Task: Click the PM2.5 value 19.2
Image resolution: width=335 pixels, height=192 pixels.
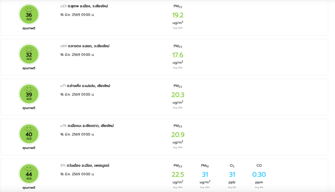Action: pyautogui.click(x=178, y=15)
